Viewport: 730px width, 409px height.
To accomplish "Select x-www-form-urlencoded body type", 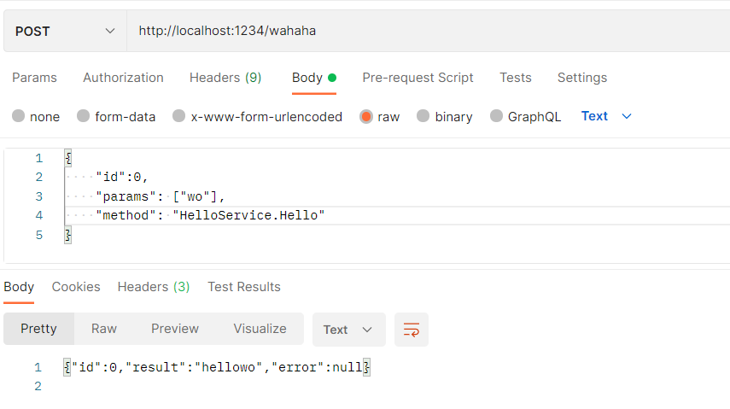I will pyautogui.click(x=179, y=116).
